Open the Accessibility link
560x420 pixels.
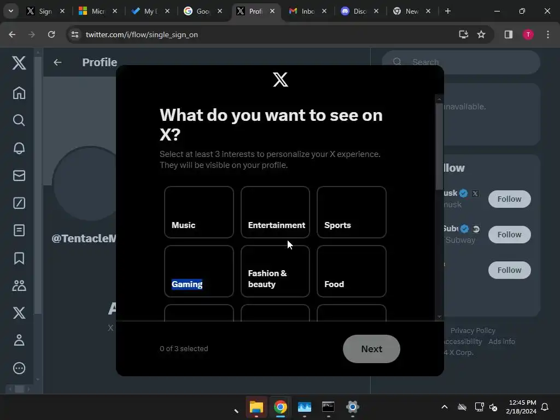(x=463, y=341)
